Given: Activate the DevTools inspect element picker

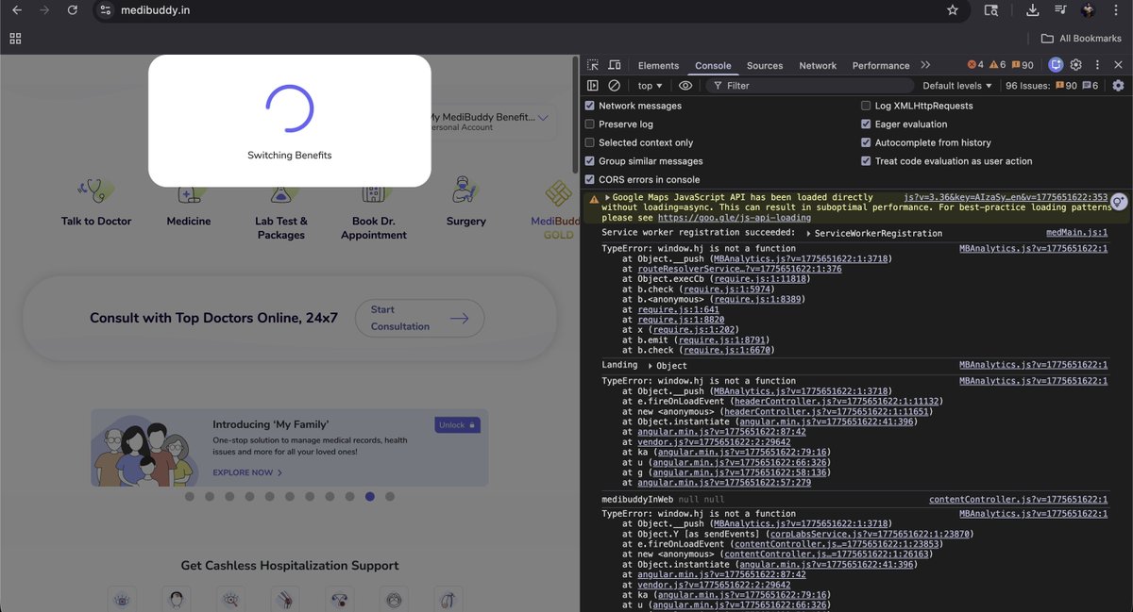Looking at the screenshot, I should tap(593, 65).
